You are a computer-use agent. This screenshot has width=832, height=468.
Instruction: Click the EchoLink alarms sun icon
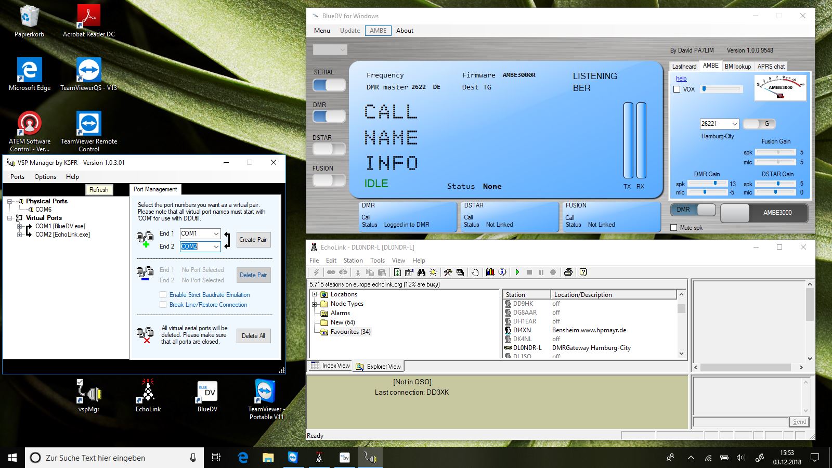click(x=433, y=272)
